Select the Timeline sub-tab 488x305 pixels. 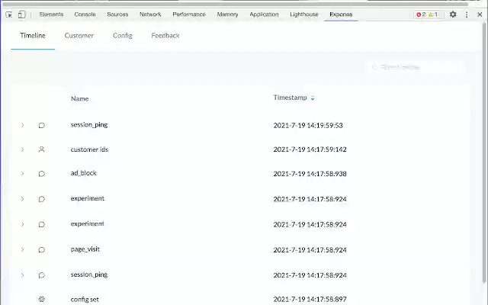33,36
